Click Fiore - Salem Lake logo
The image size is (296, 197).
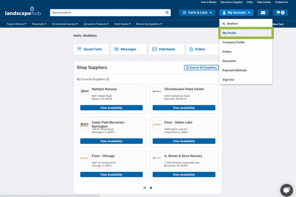pos(157,125)
